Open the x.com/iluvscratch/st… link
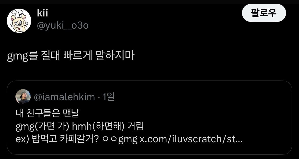This screenshot has height=159, width=299. [191, 140]
